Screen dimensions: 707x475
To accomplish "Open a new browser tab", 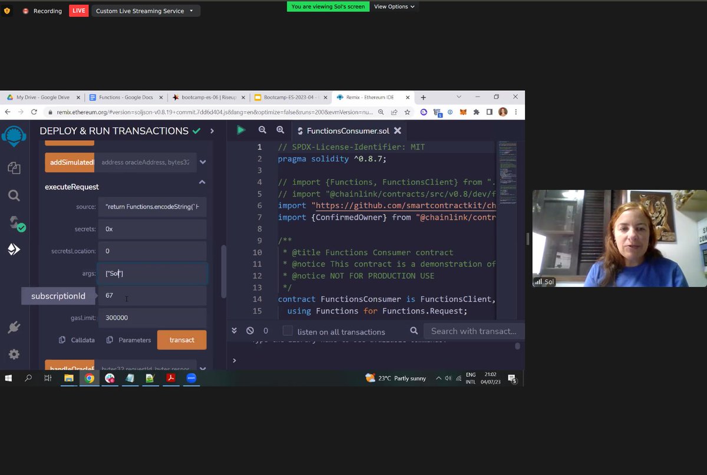I will pyautogui.click(x=423, y=97).
